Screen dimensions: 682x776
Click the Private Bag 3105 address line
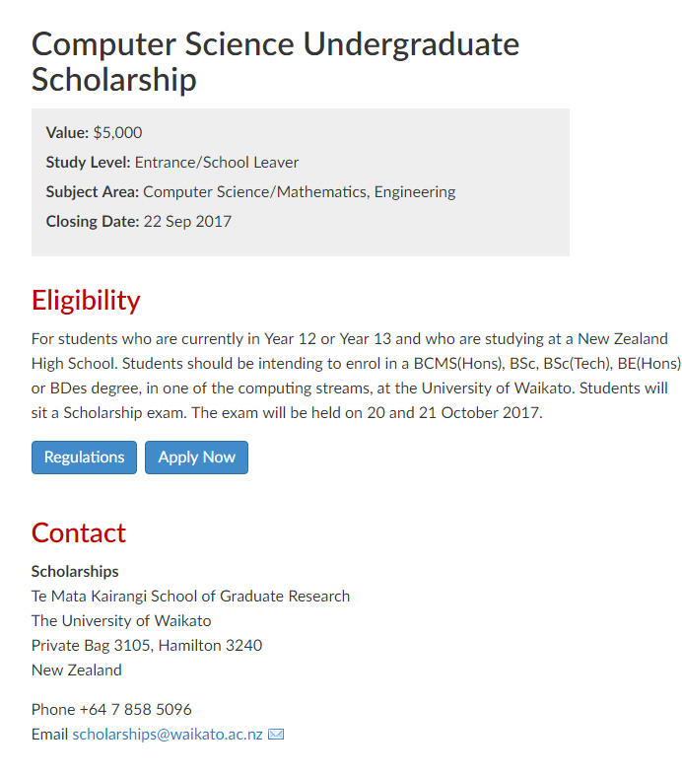(147, 646)
